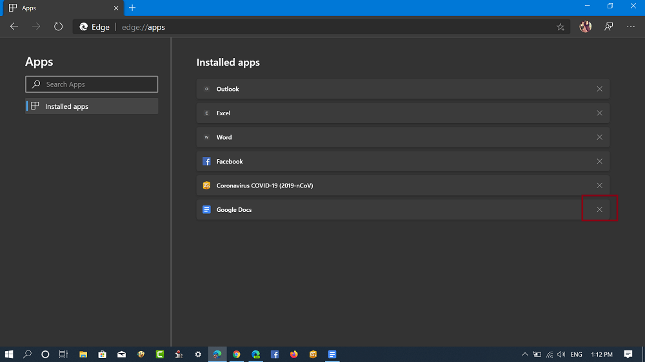Viewport: 645px width, 362px height.
Task: Open the Action Center notifications
Action: coord(628,354)
